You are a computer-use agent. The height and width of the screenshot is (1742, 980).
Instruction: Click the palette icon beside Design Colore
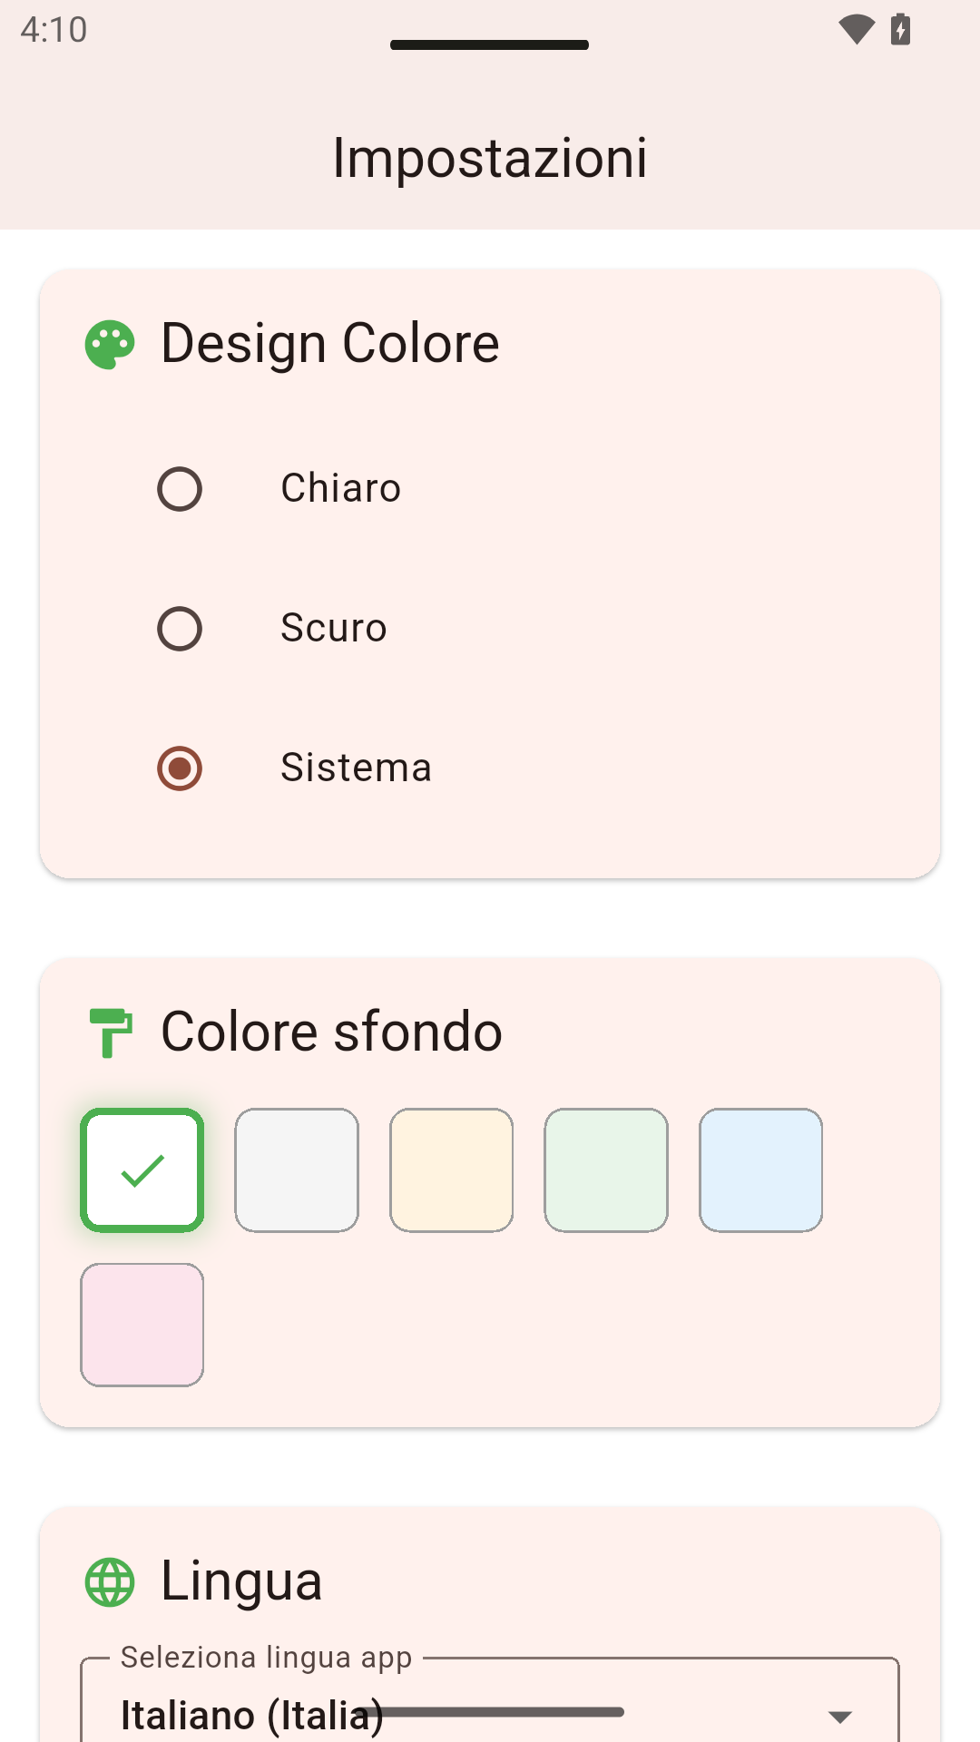(x=110, y=345)
